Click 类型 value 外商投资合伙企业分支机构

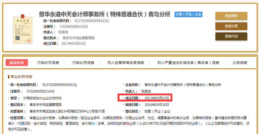[42, 98]
